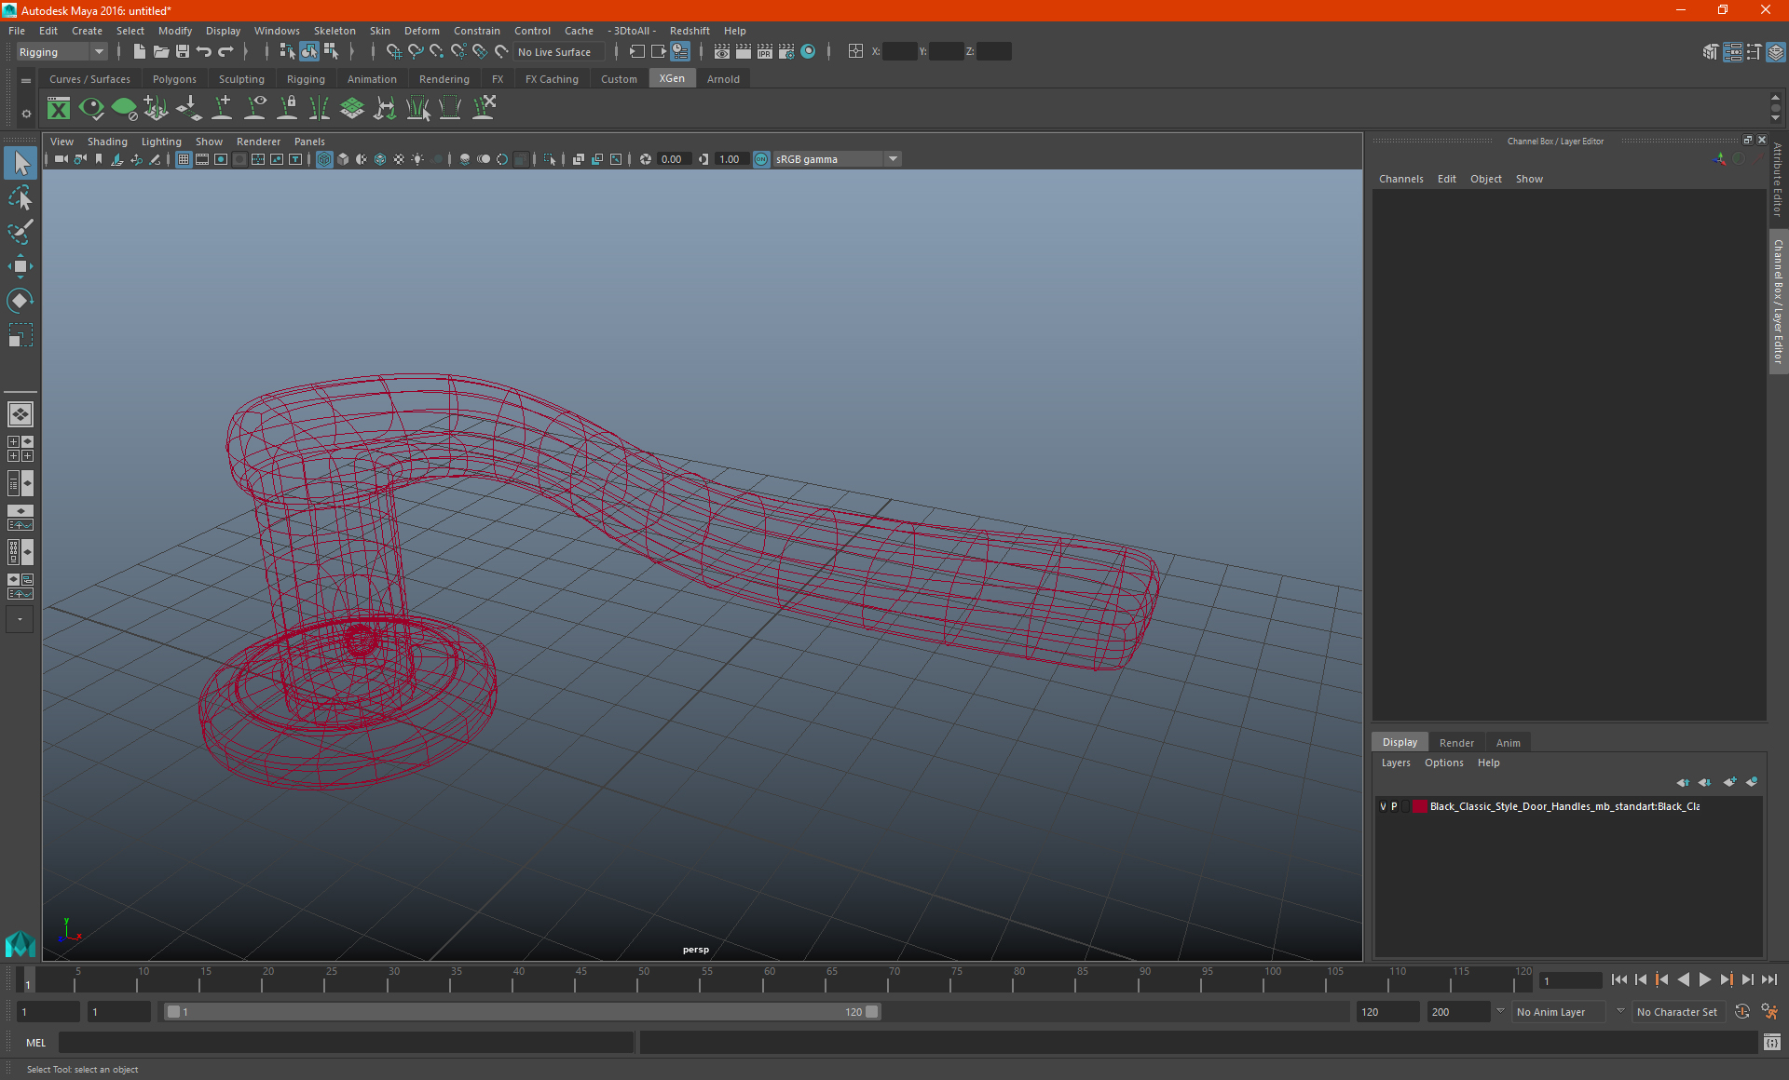Toggle smooth shade all cube in viewport toolbar
This screenshot has height=1080, width=1789.
pyautogui.click(x=343, y=159)
